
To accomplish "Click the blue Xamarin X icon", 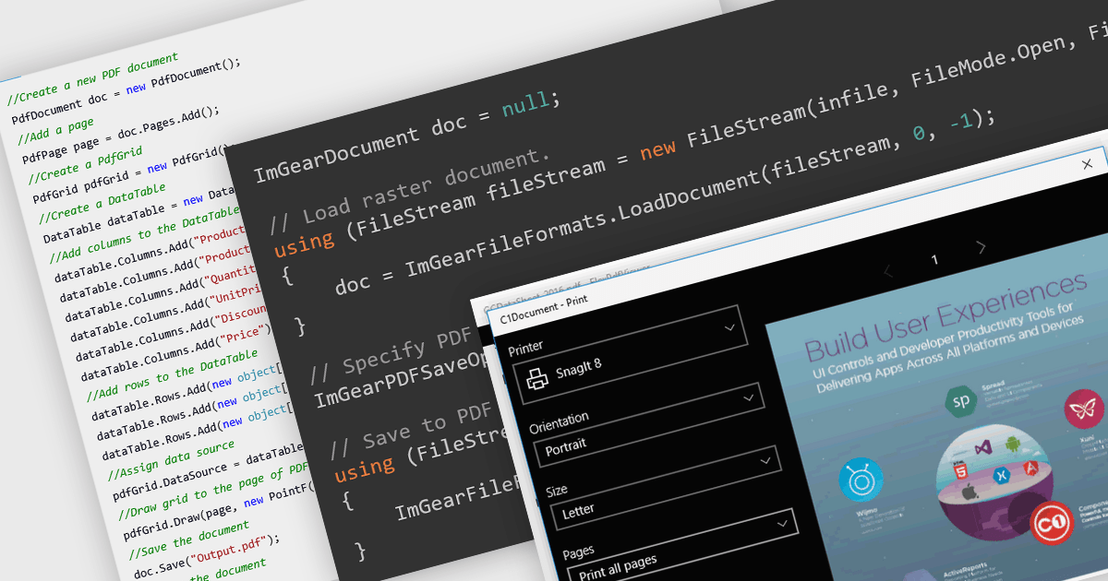I will [x=1000, y=476].
